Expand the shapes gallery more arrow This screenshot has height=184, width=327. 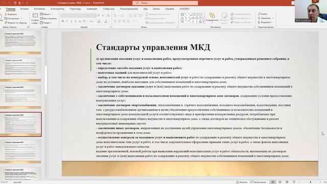pos(203,21)
